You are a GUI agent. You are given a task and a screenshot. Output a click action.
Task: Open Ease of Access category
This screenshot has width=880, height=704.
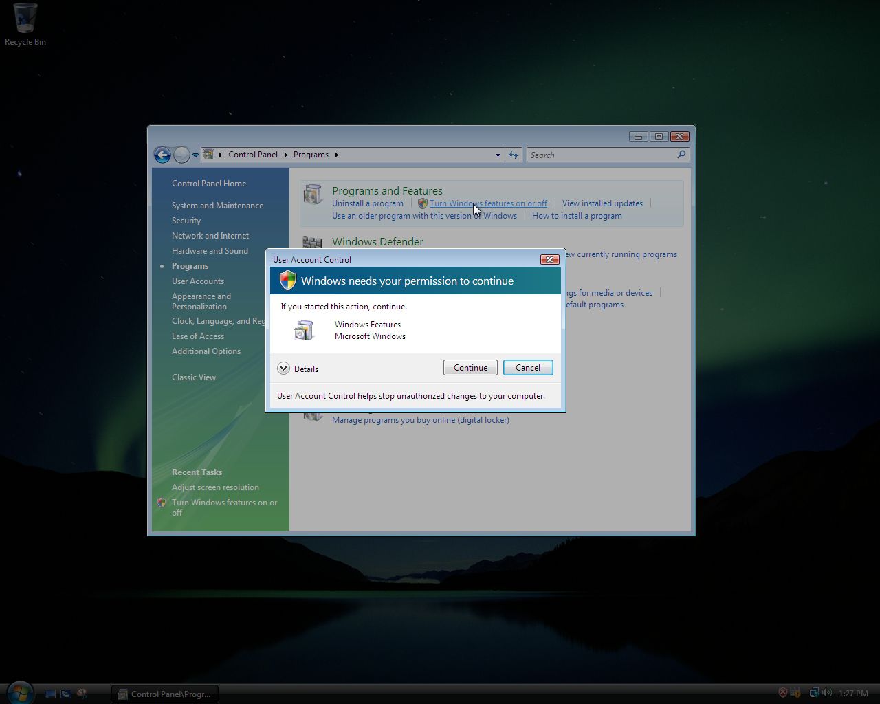198,336
